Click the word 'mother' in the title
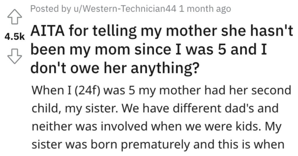 point(191,31)
